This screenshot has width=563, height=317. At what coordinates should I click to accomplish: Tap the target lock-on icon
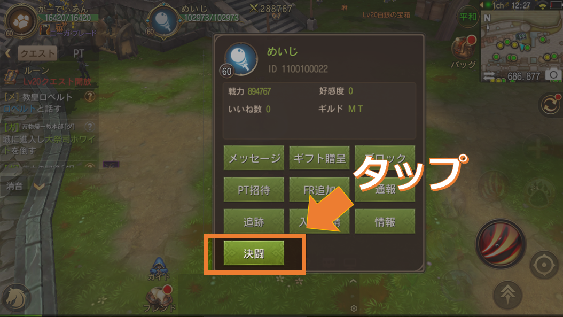click(x=544, y=265)
